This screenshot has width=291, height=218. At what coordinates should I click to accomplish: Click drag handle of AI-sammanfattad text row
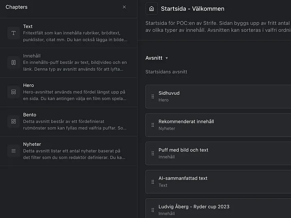click(153, 182)
